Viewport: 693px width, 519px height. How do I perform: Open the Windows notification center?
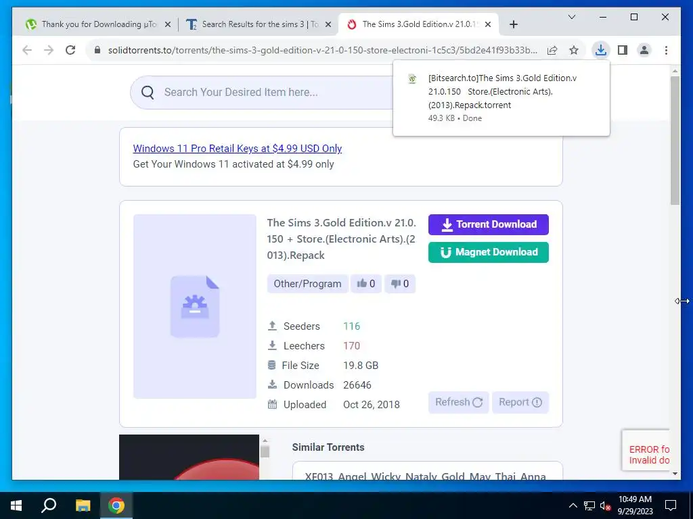671,505
